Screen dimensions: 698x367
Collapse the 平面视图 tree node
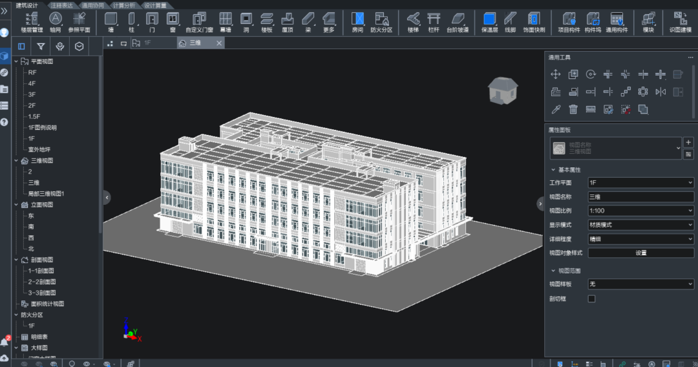tap(16, 61)
